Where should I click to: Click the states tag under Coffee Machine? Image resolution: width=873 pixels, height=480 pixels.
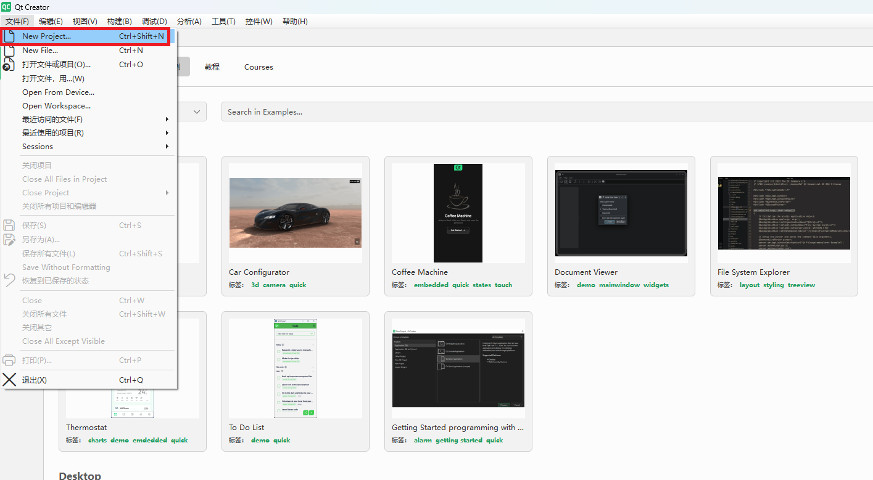482,285
